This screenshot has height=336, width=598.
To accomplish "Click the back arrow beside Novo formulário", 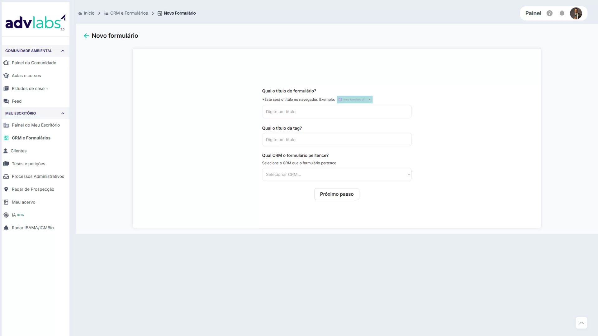I will [x=86, y=36].
